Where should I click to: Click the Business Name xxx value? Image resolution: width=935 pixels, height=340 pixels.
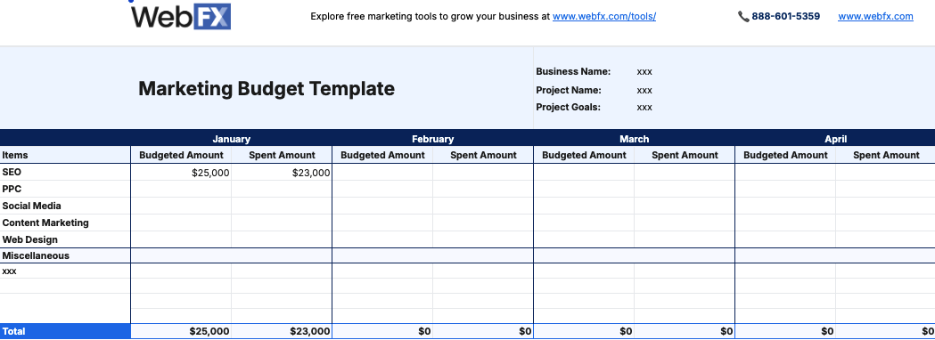(644, 71)
